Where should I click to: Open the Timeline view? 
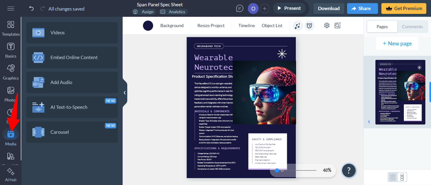pos(246,26)
